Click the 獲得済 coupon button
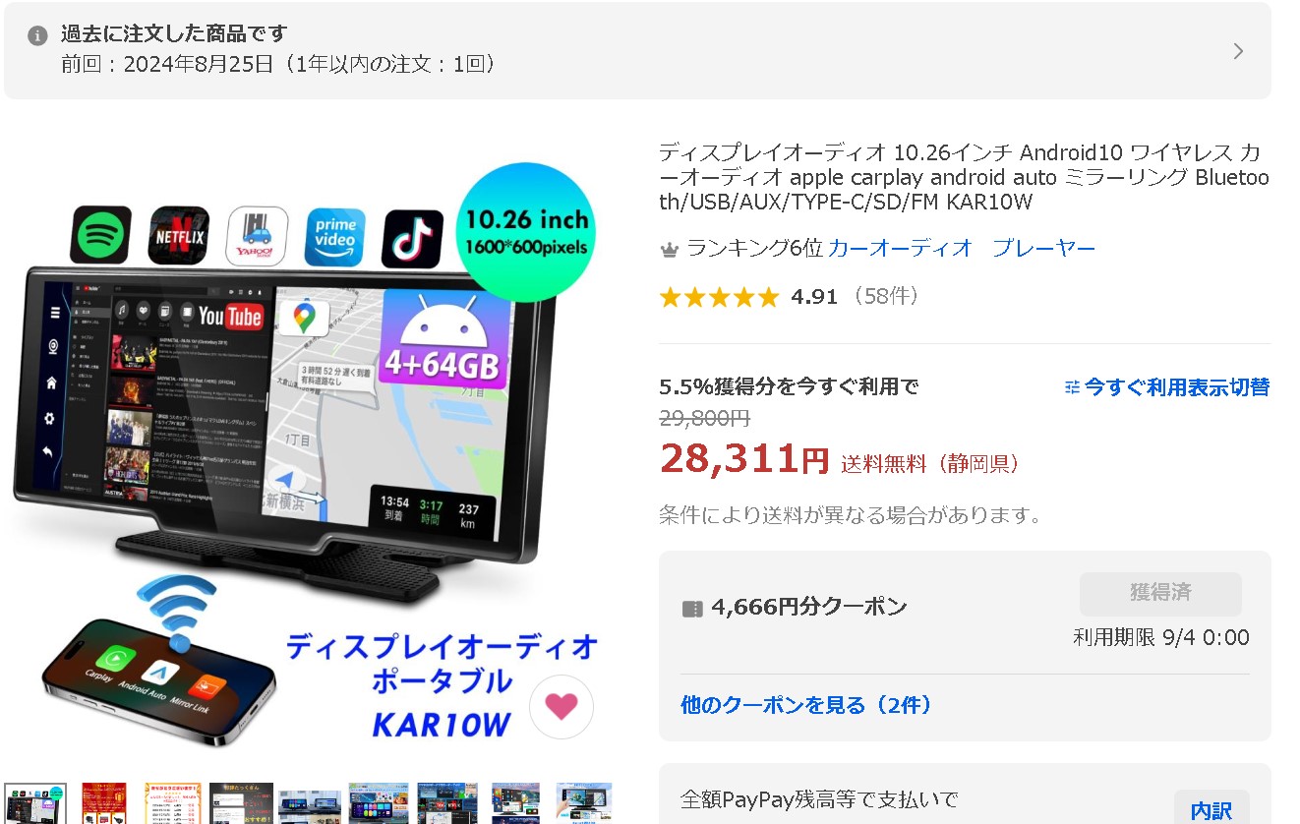This screenshot has height=824, width=1300. 1160,594
